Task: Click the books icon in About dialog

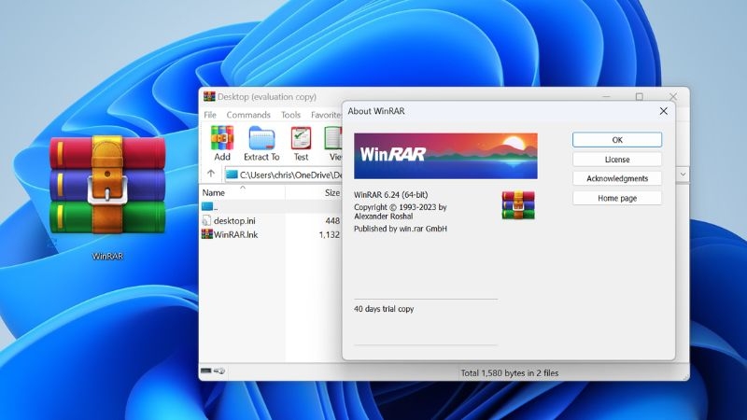Action: 518,204
